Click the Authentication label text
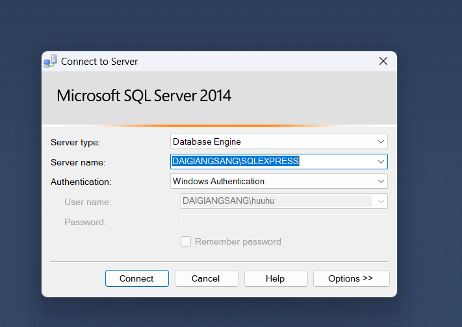 tap(81, 182)
